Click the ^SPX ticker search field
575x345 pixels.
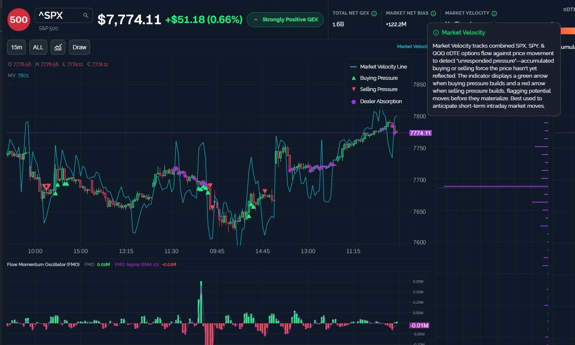click(x=64, y=15)
